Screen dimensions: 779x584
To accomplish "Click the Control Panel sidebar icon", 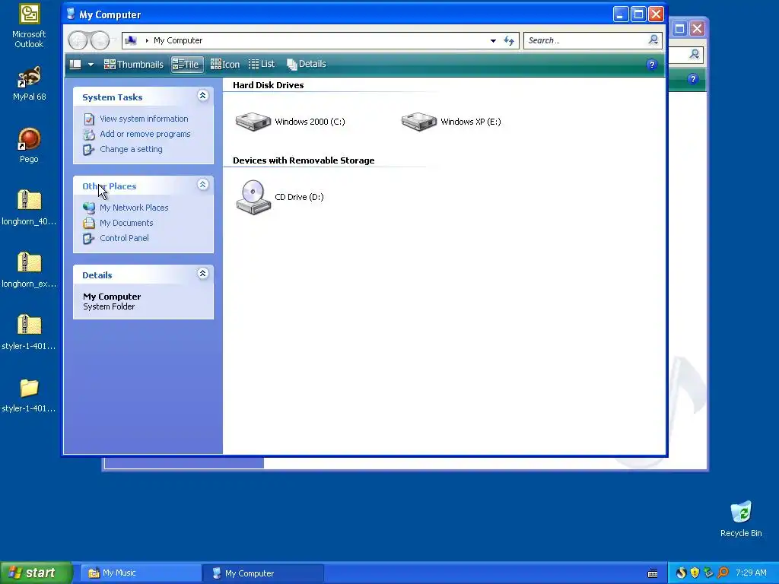I will tap(89, 238).
